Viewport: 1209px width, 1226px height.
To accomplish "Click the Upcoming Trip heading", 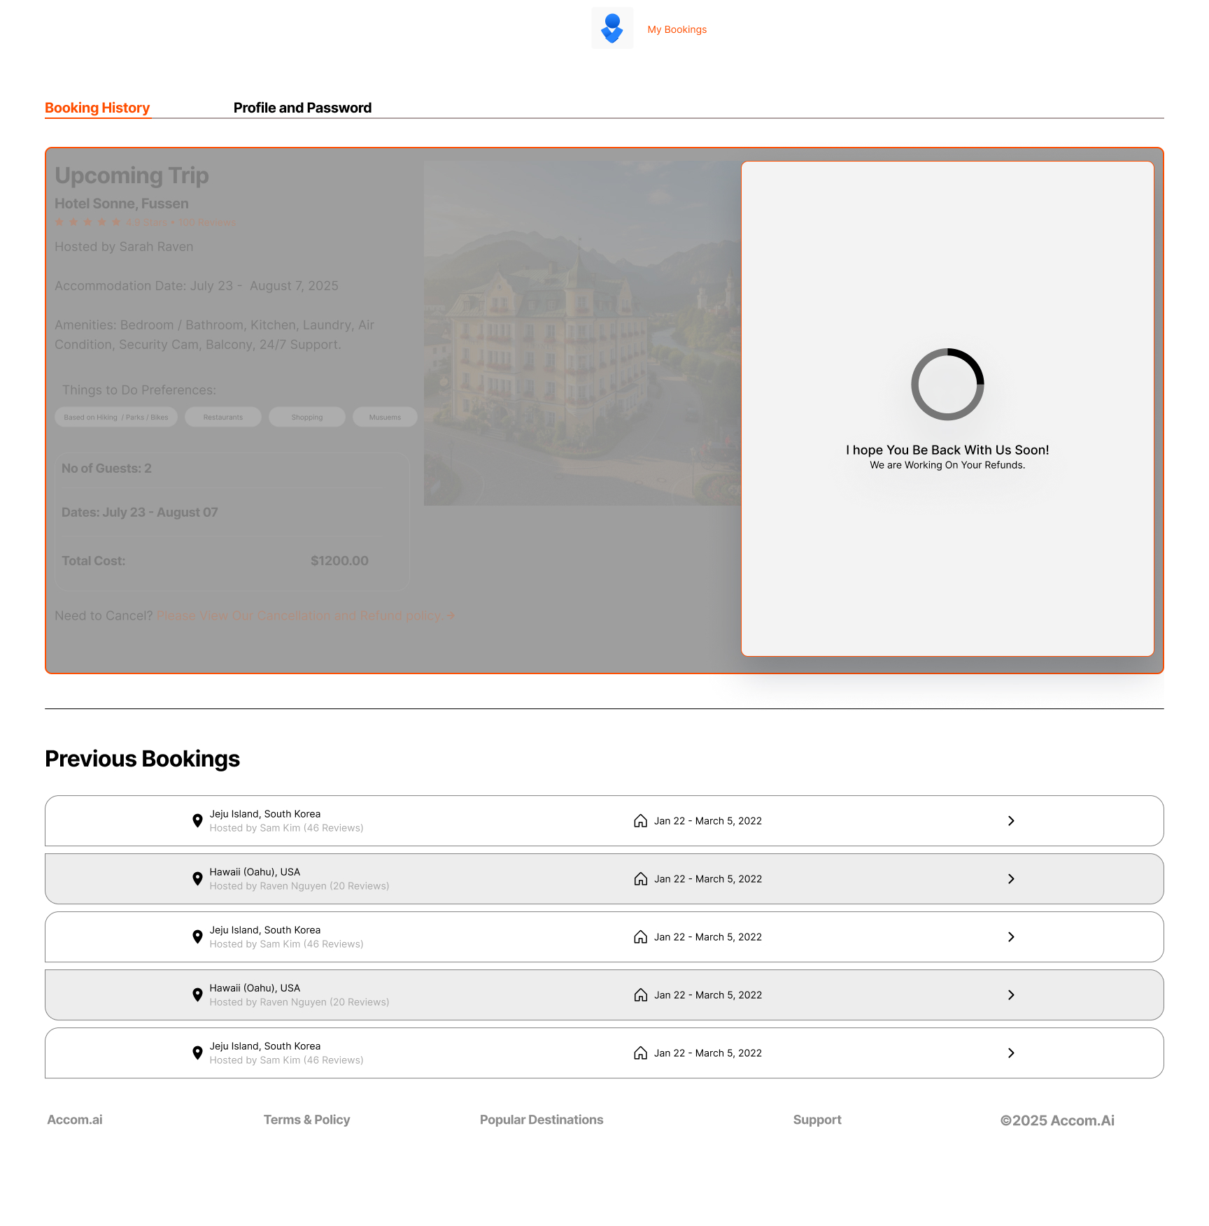I will tap(132, 176).
